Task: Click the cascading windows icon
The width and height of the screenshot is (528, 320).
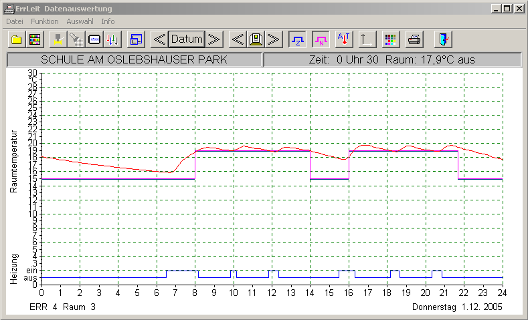Action: tap(137, 39)
